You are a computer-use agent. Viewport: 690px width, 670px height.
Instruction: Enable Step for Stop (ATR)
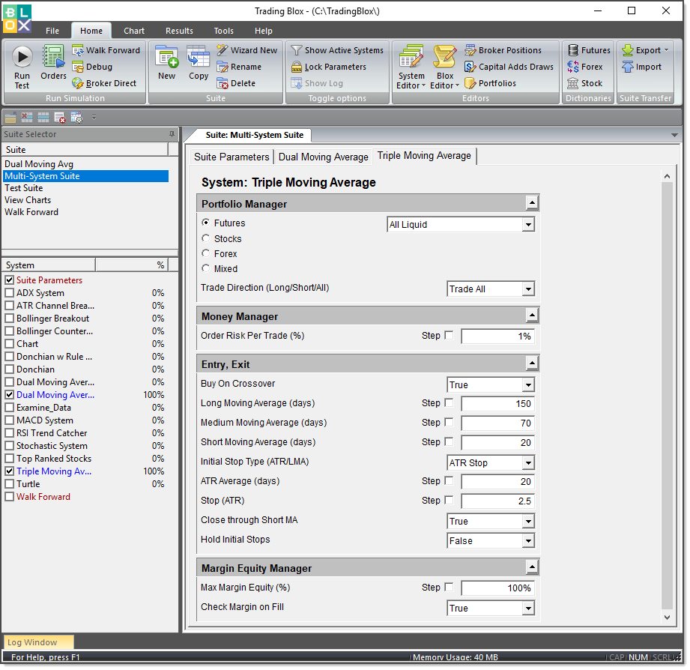point(449,501)
